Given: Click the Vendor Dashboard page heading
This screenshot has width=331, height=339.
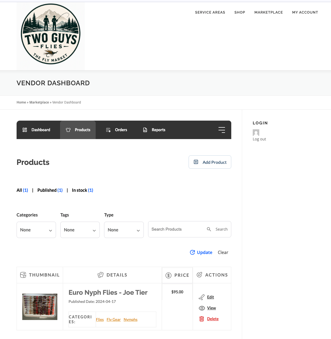Looking at the screenshot, I should coord(53,83).
